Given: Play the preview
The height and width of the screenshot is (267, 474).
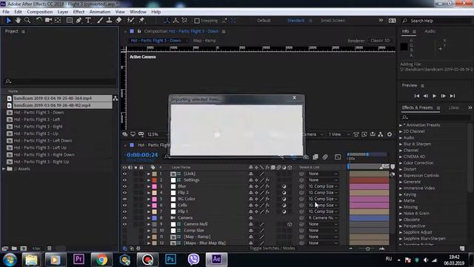Looking at the screenshot, I should coord(435,96).
